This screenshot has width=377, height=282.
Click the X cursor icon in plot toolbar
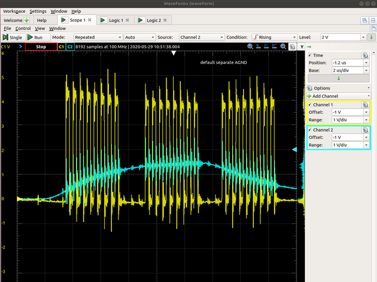pos(266,46)
